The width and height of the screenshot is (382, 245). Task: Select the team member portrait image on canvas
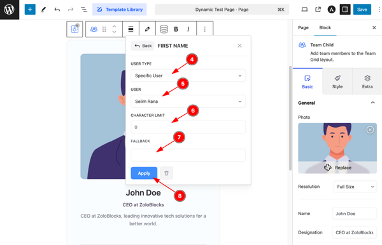pyautogui.click(x=103, y=116)
